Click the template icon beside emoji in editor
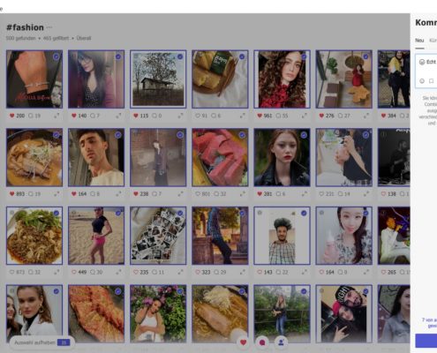 [432, 81]
